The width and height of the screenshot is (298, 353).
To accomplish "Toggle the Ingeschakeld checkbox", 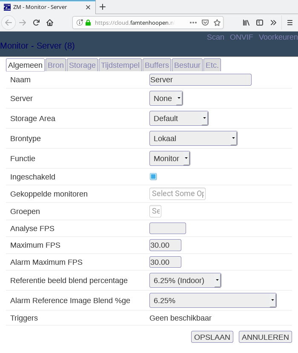I will click(153, 176).
